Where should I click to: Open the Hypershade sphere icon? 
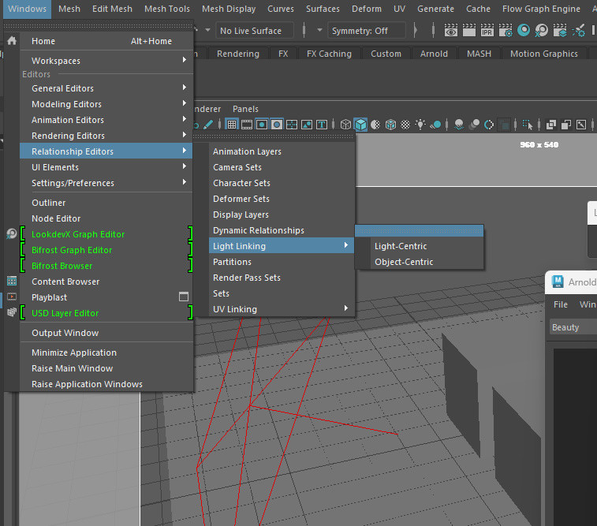point(524,30)
